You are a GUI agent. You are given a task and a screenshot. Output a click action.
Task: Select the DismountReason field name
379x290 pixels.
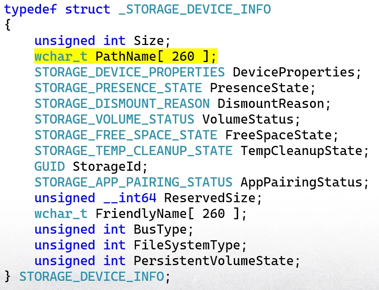[x=271, y=104]
